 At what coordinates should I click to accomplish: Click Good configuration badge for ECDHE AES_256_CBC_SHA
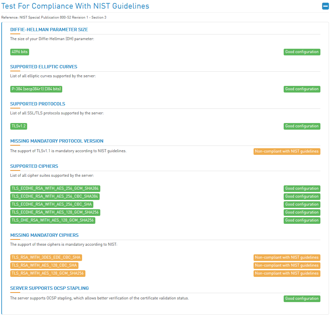click(302, 204)
